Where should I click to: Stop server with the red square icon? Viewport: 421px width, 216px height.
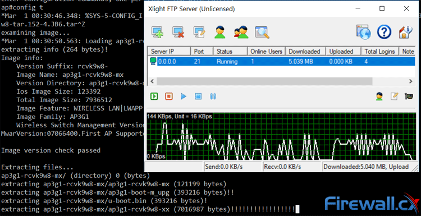tap(169, 96)
